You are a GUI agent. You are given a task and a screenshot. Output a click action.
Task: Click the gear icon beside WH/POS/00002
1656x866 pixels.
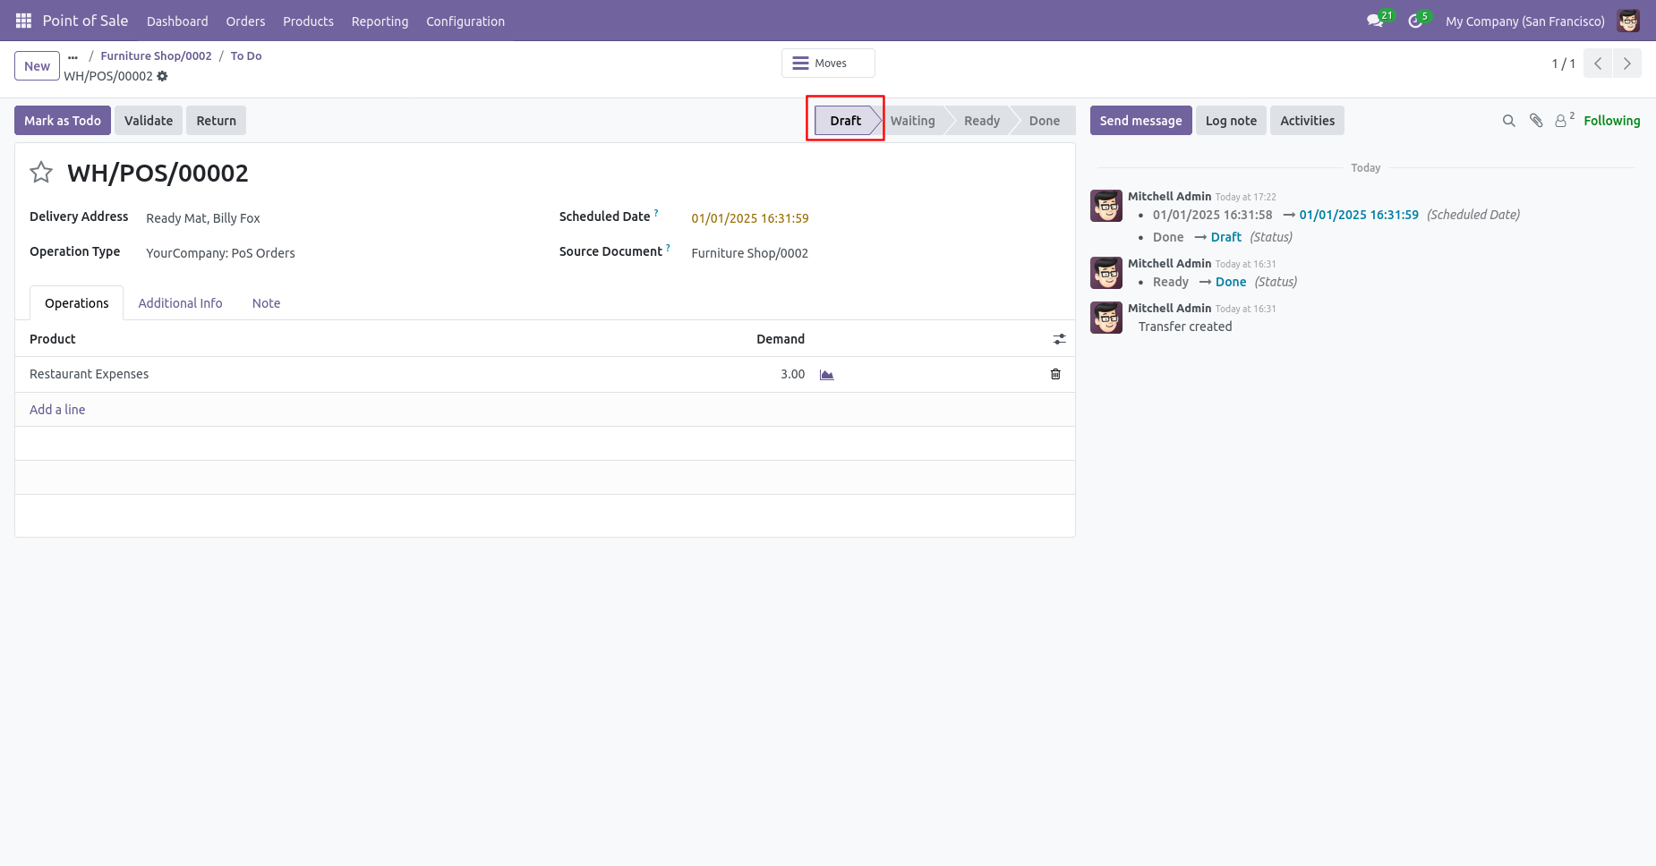[x=162, y=76]
